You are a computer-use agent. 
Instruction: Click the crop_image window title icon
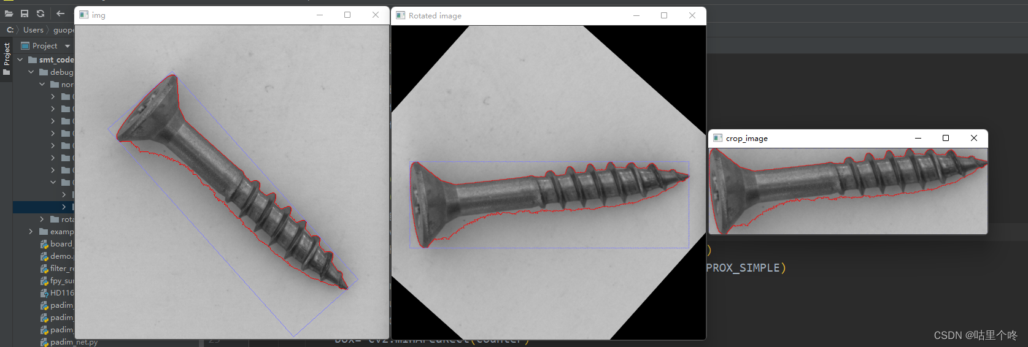(x=717, y=138)
